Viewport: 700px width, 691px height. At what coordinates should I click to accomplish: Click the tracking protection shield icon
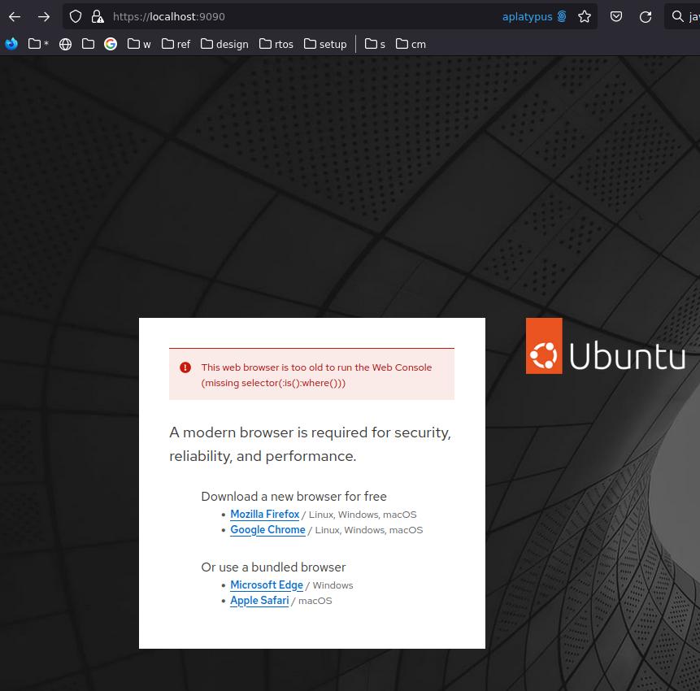[x=75, y=16]
